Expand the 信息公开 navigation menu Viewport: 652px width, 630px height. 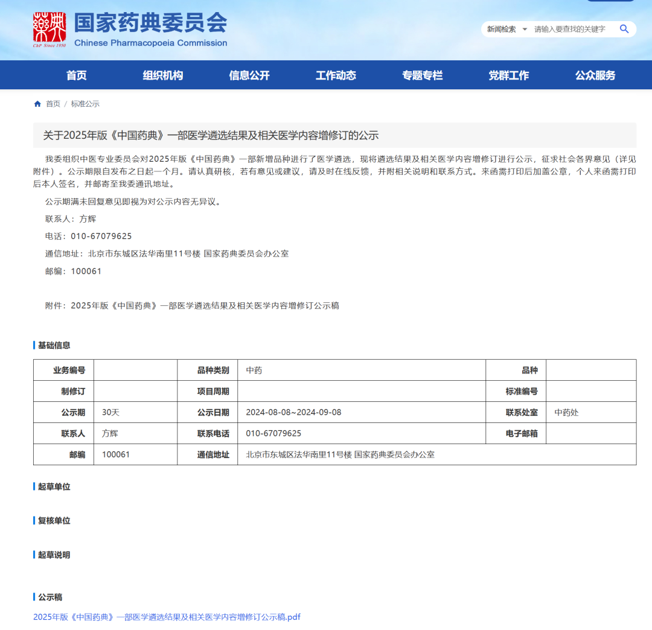coord(249,75)
